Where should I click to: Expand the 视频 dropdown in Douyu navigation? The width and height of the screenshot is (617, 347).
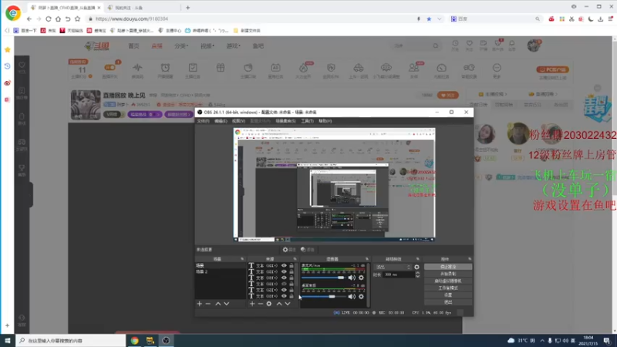[207, 46]
